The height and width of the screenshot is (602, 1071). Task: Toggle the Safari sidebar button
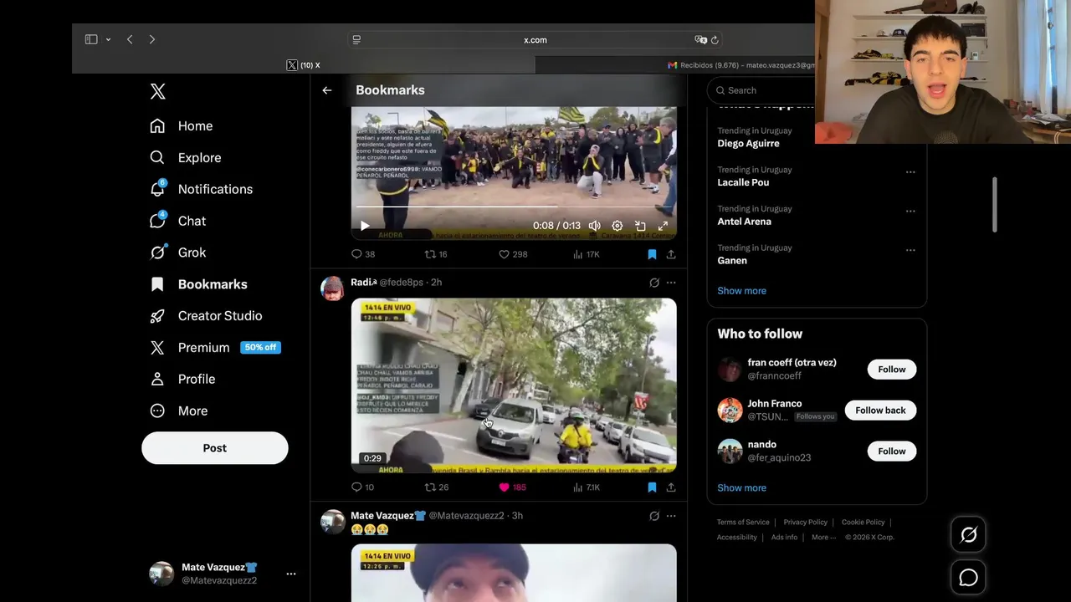(91, 39)
